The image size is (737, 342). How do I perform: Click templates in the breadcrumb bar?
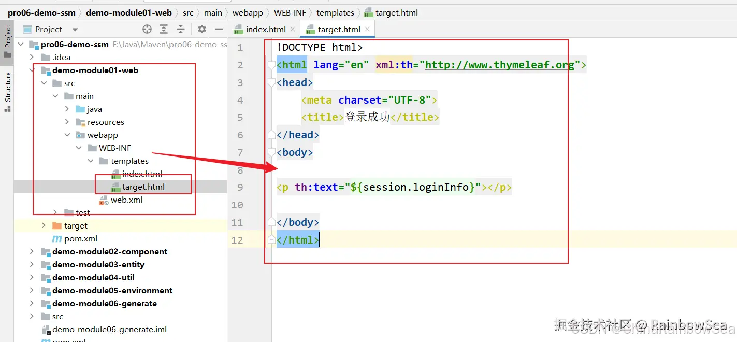(335, 12)
